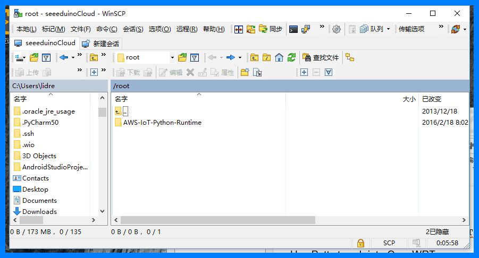The height and width of the screenshot is (258, 479).
Task: Select the remote parent directory entry
Action: (x=122, y=111)
